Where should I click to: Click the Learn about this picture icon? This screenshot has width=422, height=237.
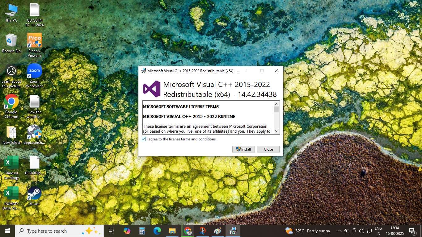point(11,76)
